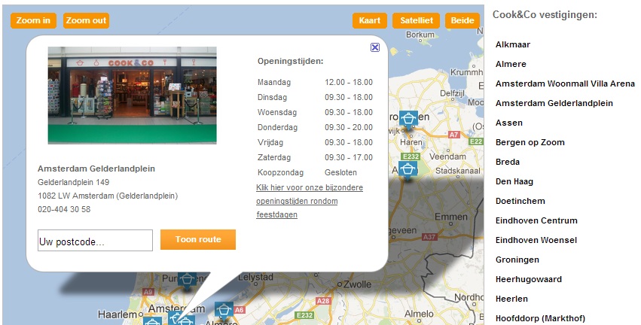The width and height of the screenshot is (641, 325).
Task: Zoom in on the map
Action: (33, 20)
